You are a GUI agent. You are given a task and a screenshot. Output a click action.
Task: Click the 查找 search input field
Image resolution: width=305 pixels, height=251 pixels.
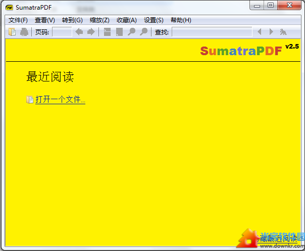pyautogui.click(x=212, y=32)
